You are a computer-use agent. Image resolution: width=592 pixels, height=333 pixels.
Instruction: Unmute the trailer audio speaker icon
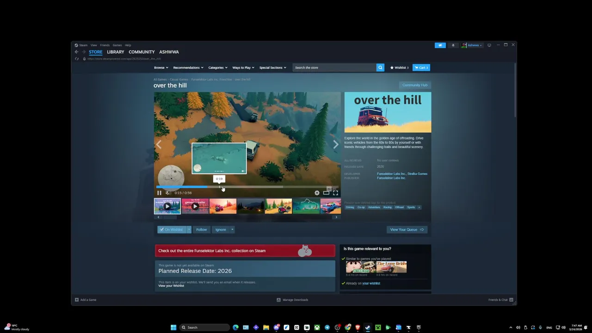pos(168,193)
